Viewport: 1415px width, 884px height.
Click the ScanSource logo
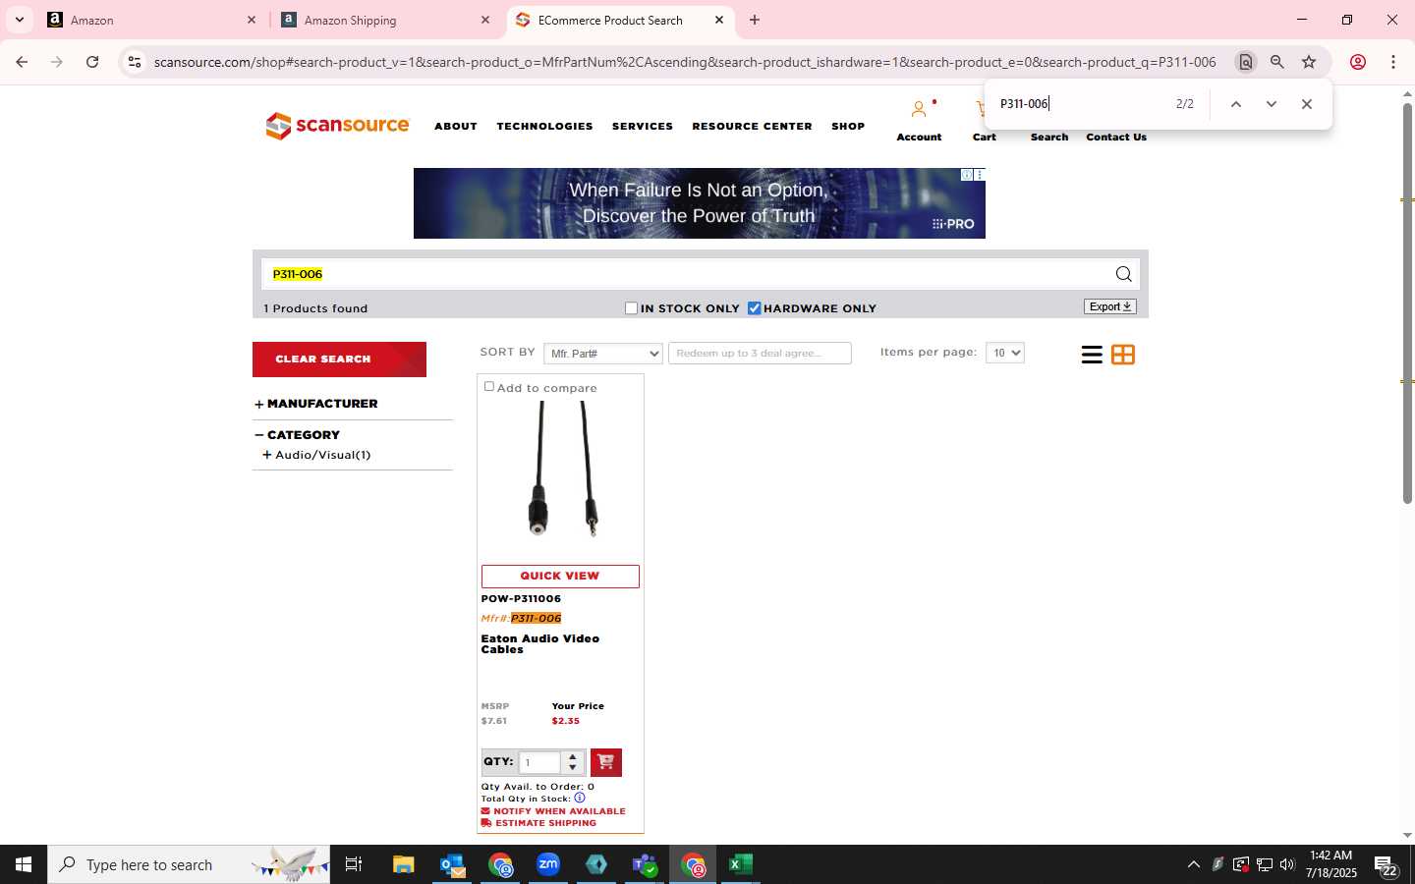pyautogui.click(x=337, y=126)
